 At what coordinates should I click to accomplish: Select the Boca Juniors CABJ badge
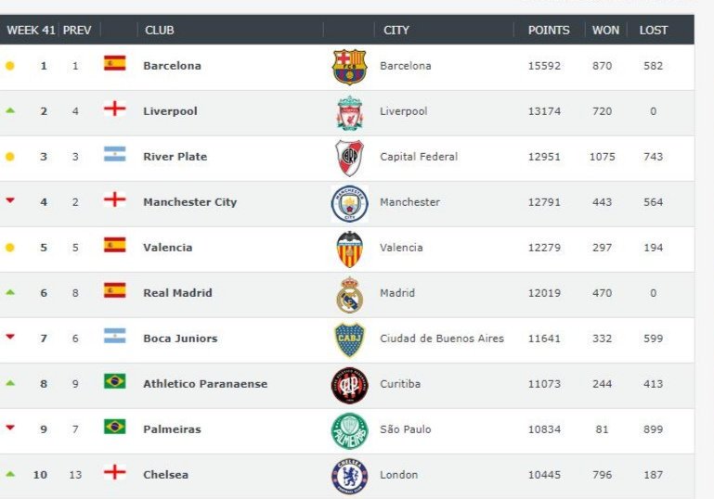(x=349, y=339)
